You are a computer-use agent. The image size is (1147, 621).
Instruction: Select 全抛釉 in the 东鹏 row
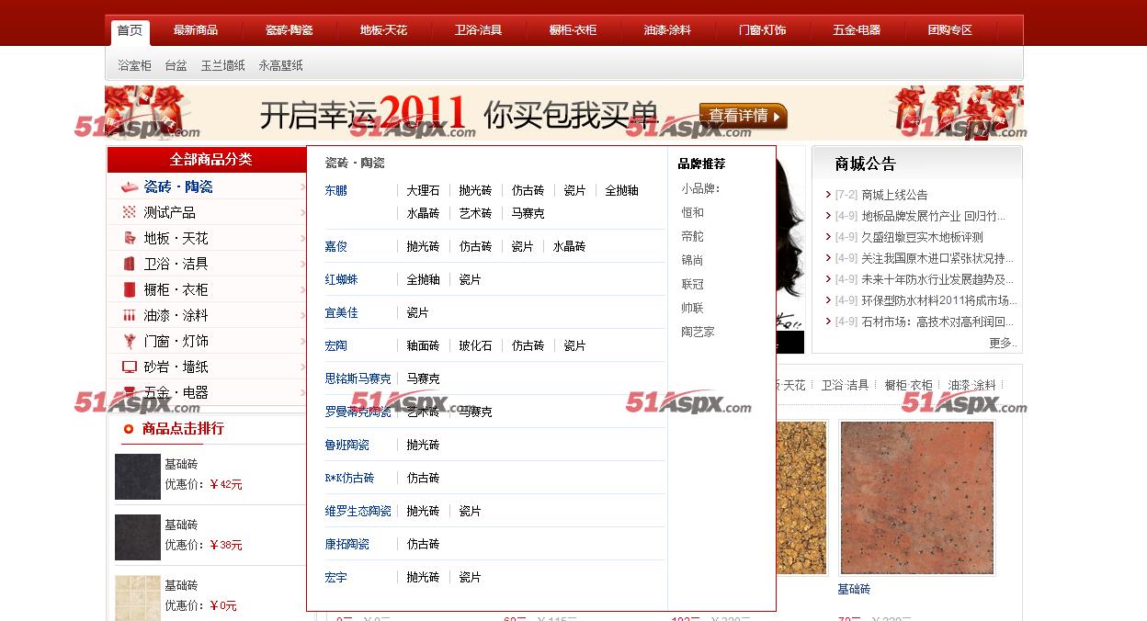pyautogui.click(x=622, y=190)
